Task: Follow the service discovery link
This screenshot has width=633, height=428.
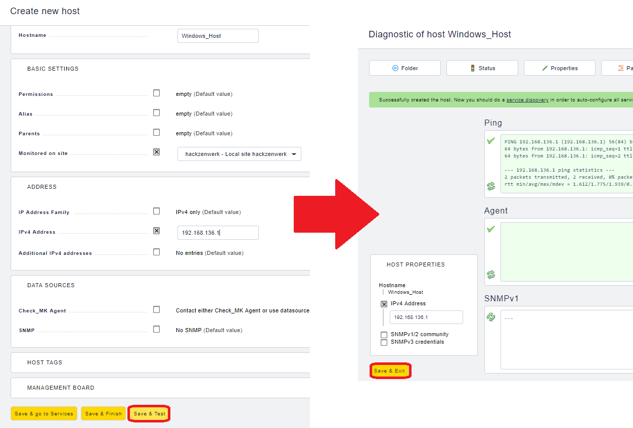Action: pos(527,100)
